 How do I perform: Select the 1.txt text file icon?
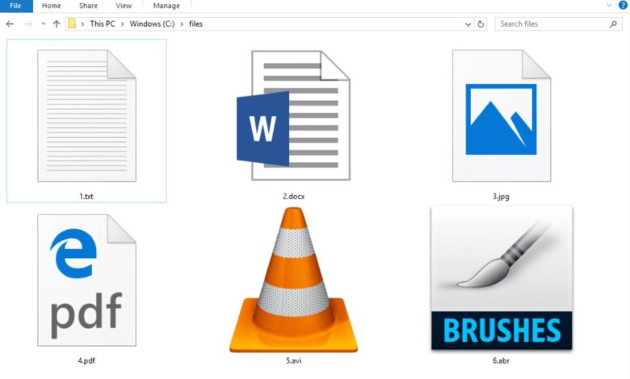pos(86,116)
